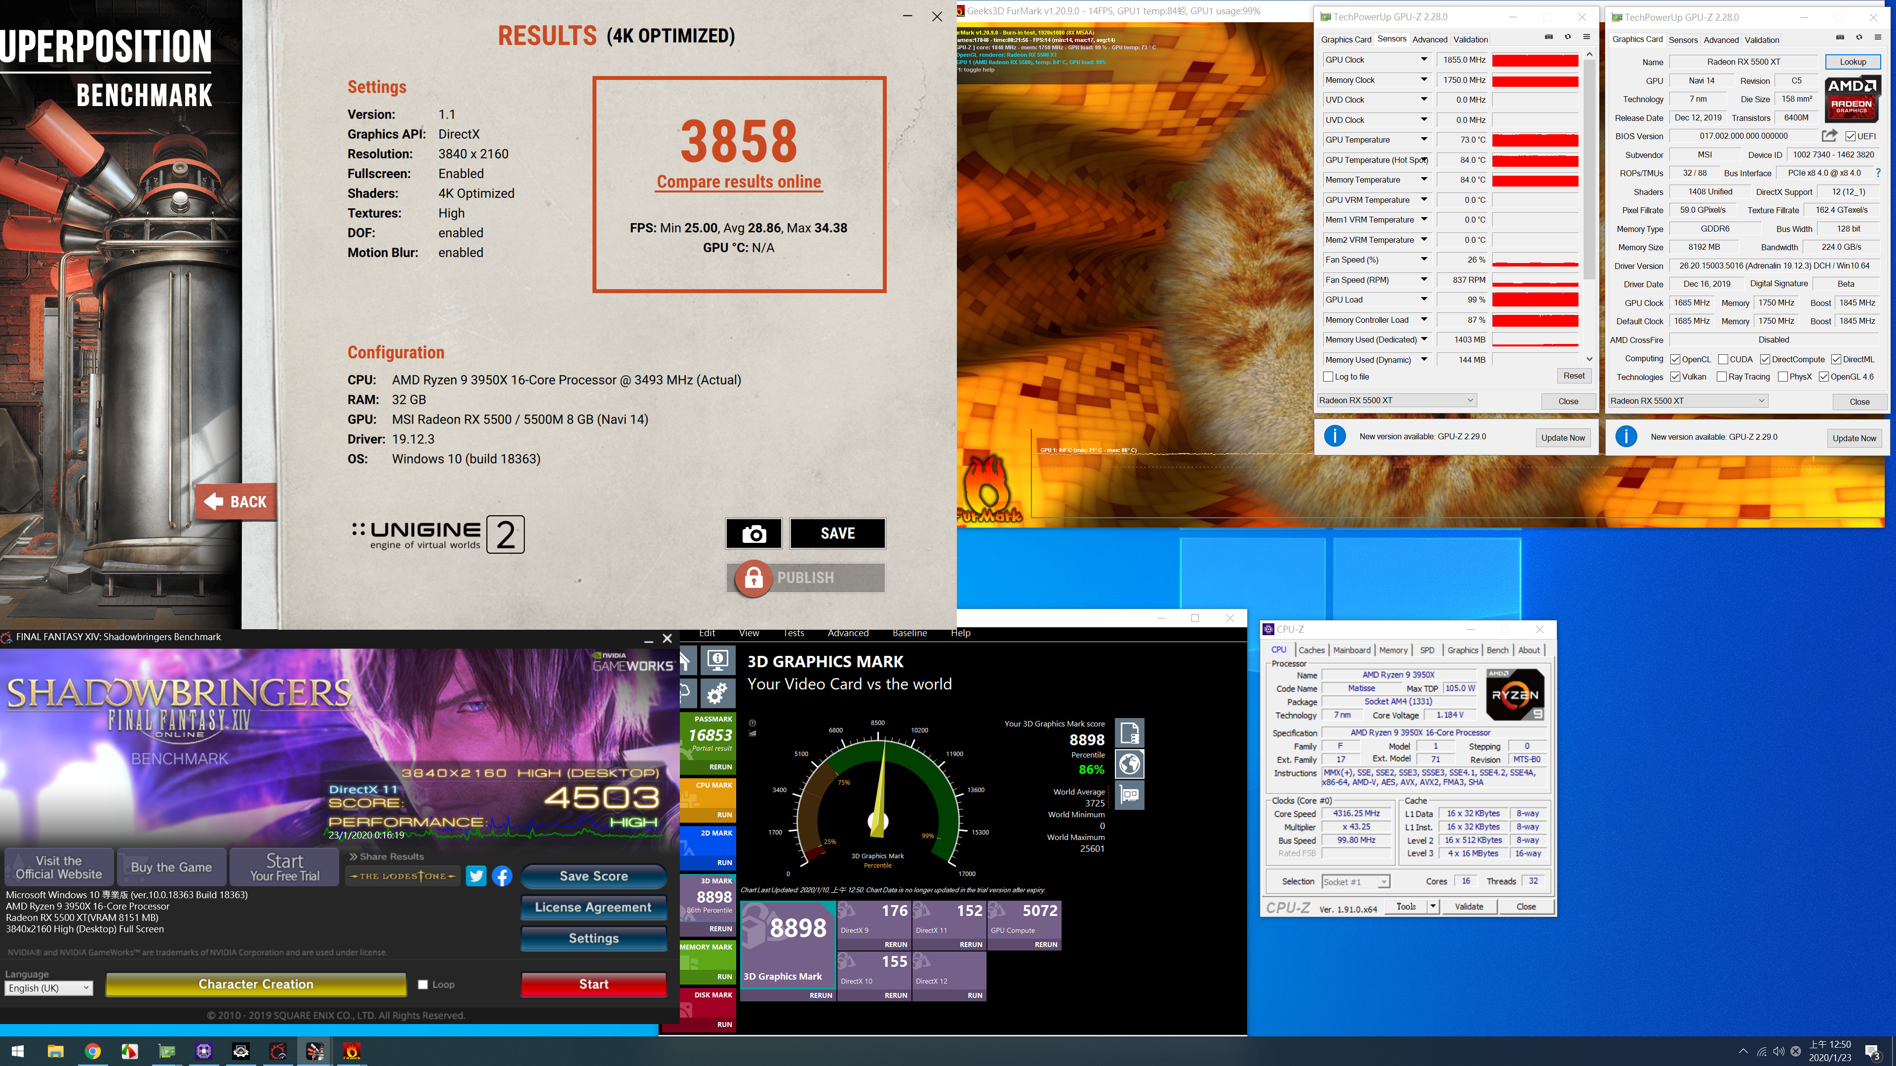Viewport: 1896px width, 1066px height.
Task: Toggle the Ray Tracing checkbox in GPU-Z
Action: pos(1722,377)
